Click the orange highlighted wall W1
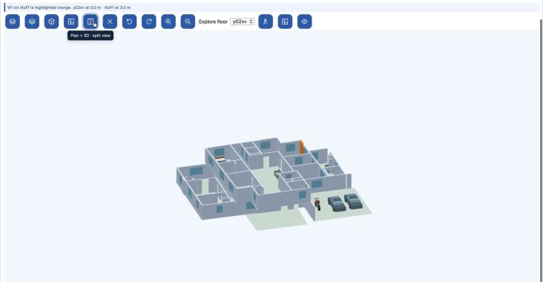The image size is (543, 282). click(x=301, y=147)
